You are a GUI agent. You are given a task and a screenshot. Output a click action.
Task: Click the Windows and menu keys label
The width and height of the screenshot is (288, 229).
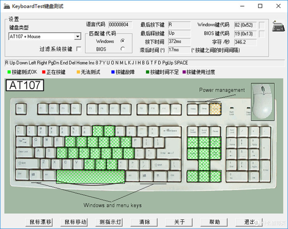113,205
